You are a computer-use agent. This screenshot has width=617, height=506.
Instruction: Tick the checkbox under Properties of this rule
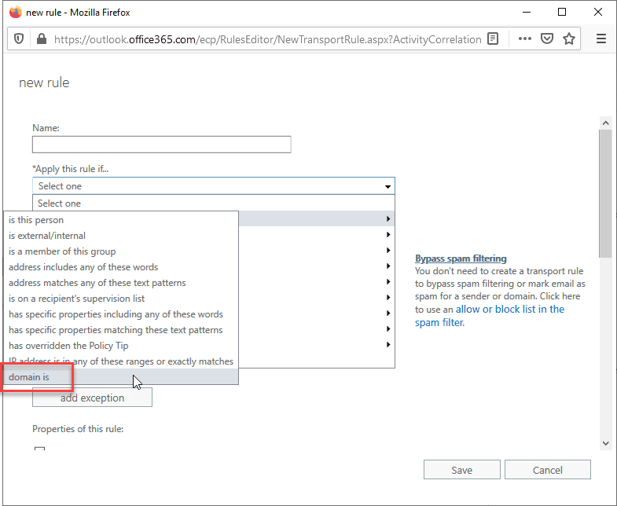39,449
